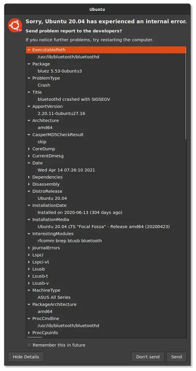Expand the Lspci arrow
Screen dimensions: 196x371
pyautogui.click(x=29, y=255)
